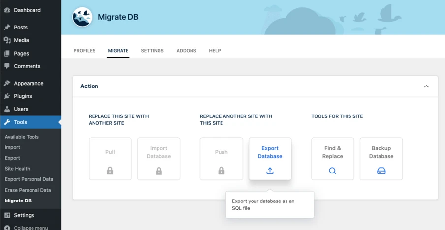Open Site Health under Tools
The height and width of the screenshot is (230, 445).
(17, 169)
